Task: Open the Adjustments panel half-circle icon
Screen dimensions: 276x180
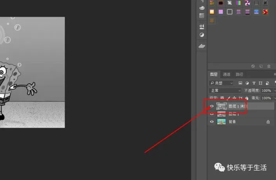Action: pos(202,35)
